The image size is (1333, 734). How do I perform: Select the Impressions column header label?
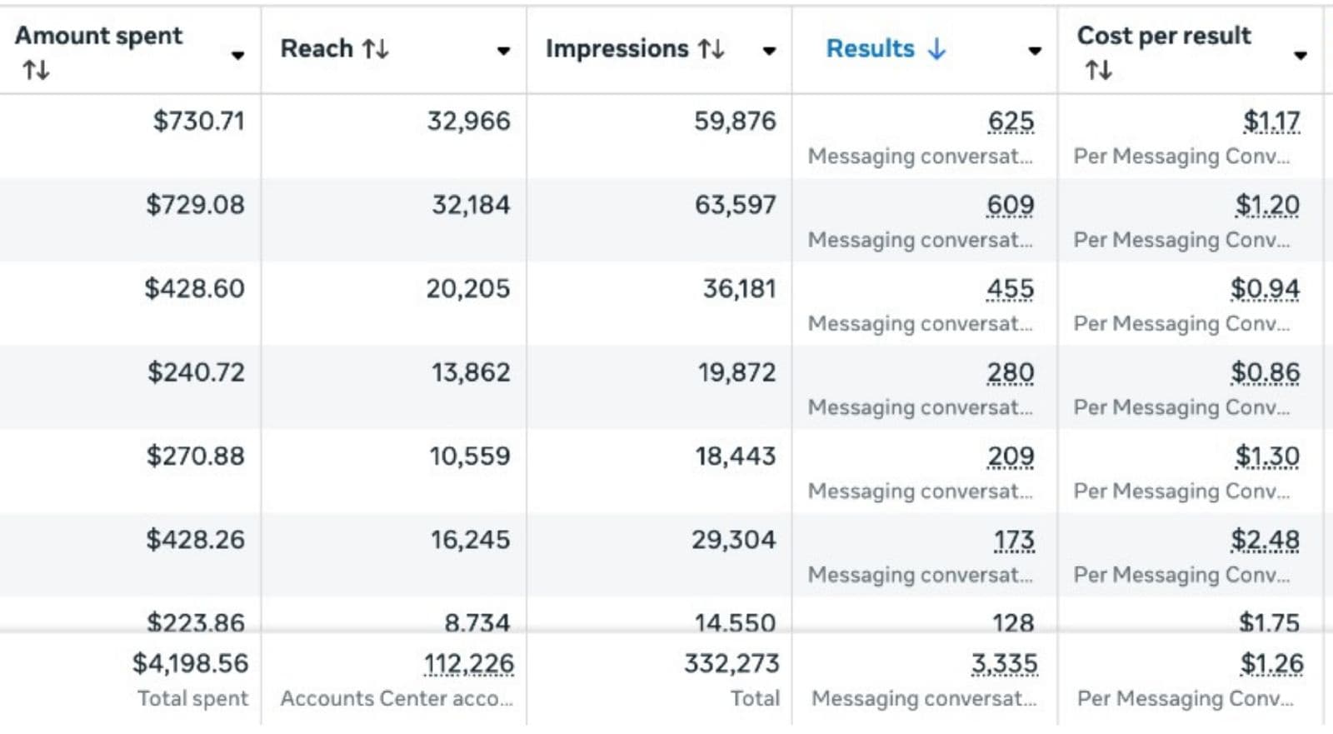(617, 49)
